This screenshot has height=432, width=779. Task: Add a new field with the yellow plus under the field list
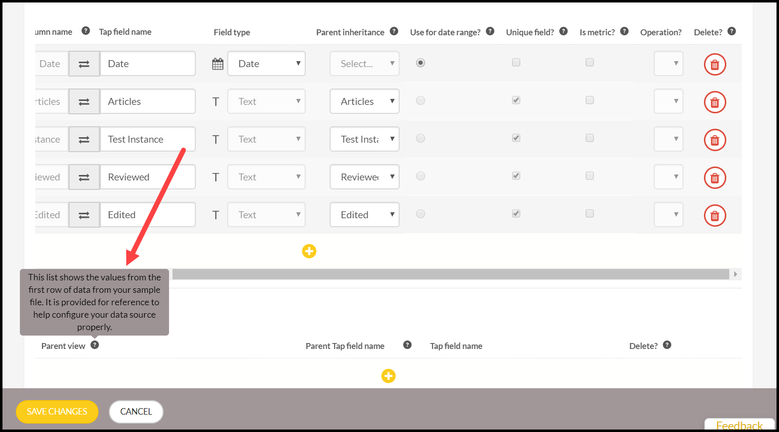tap(309, 251)
